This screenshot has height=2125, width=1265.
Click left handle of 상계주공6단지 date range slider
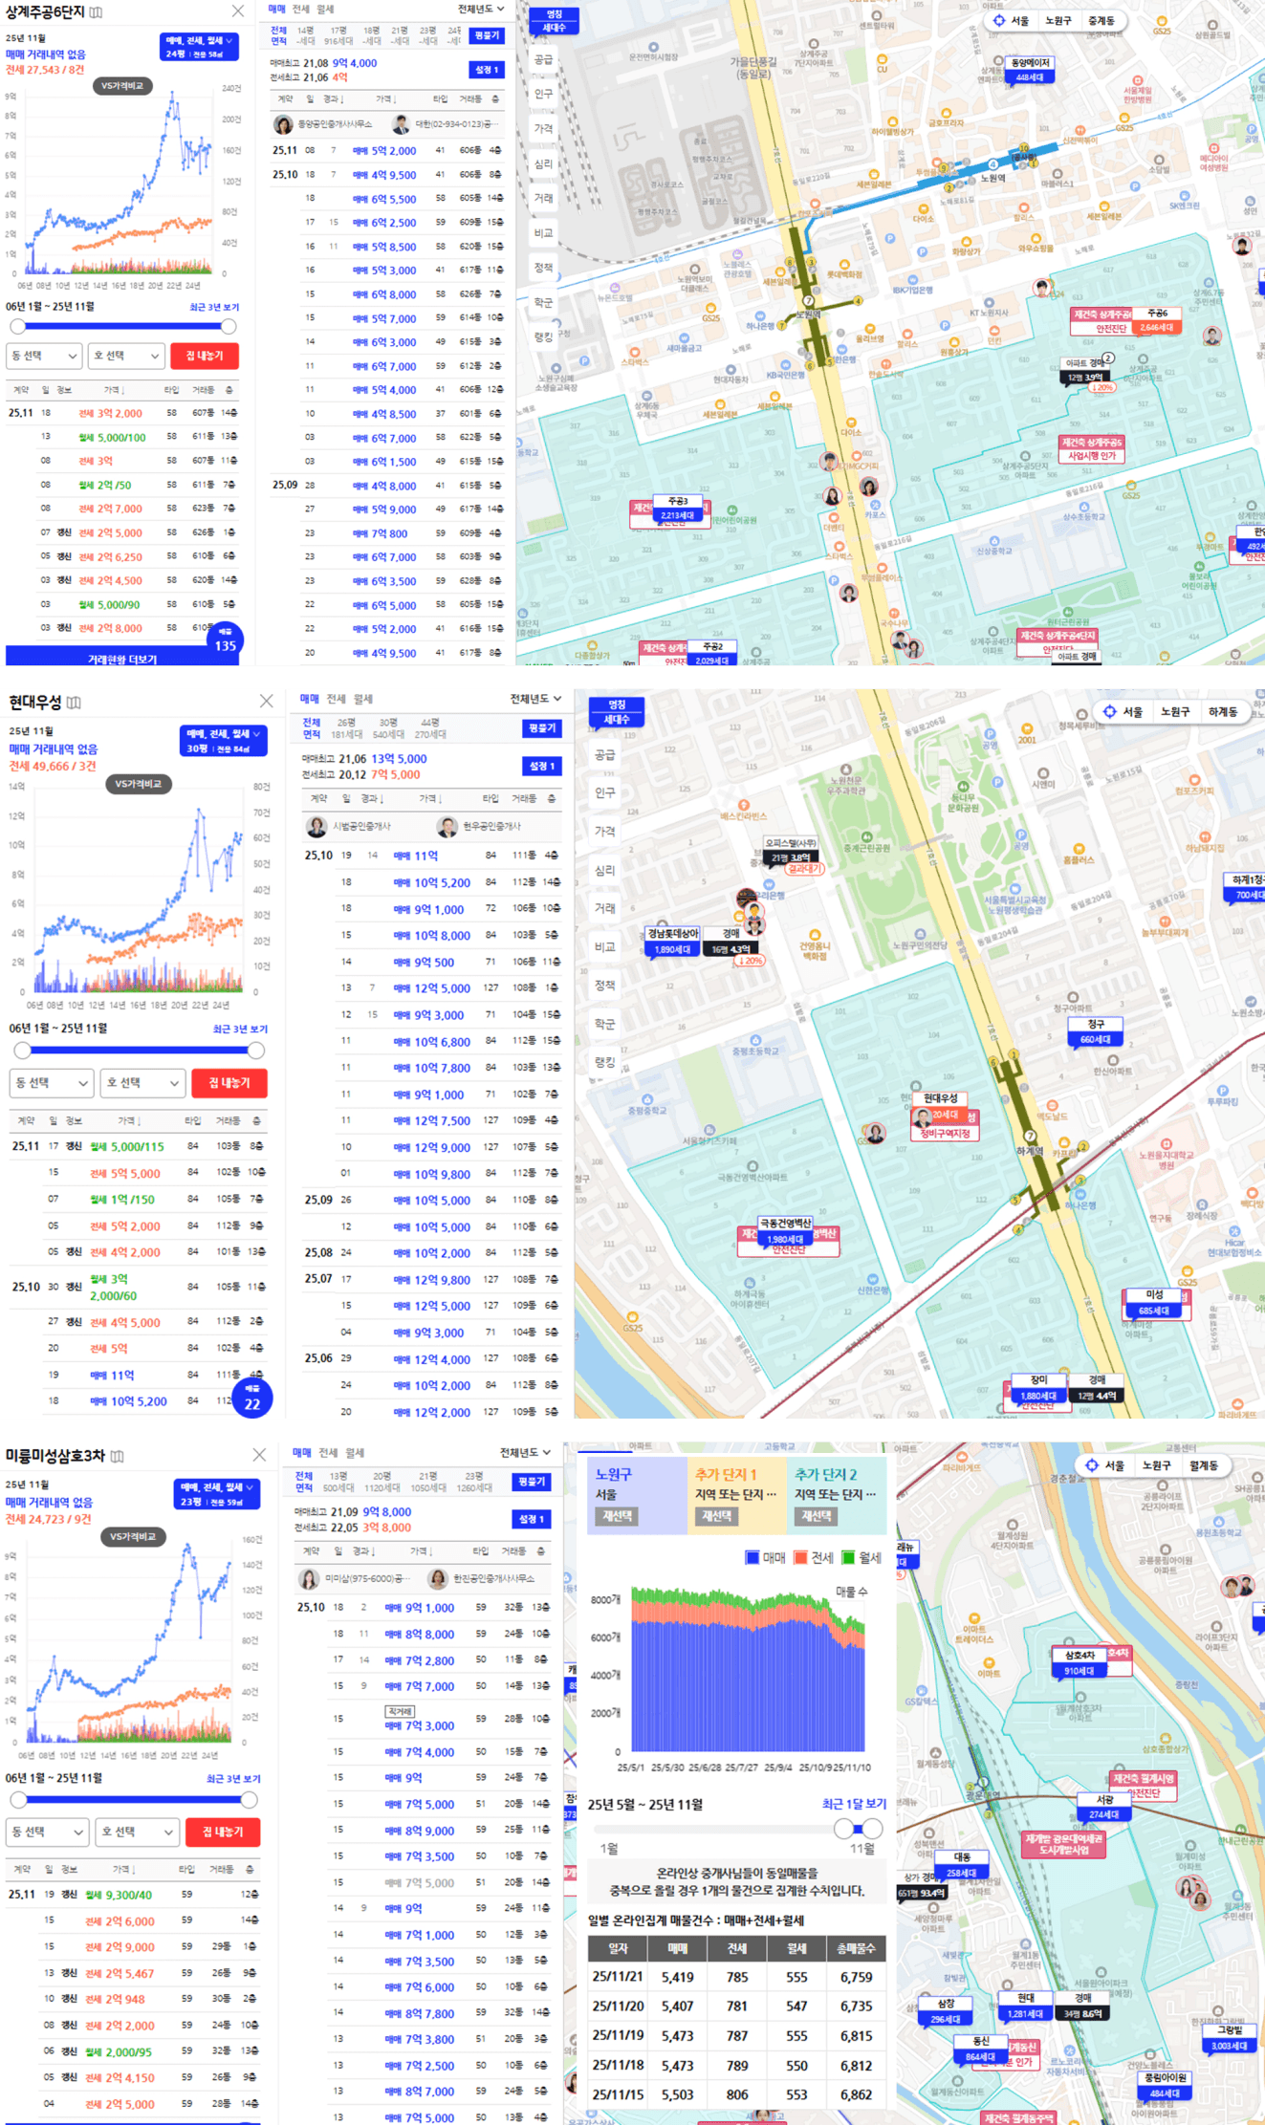(x=17, y=327)
